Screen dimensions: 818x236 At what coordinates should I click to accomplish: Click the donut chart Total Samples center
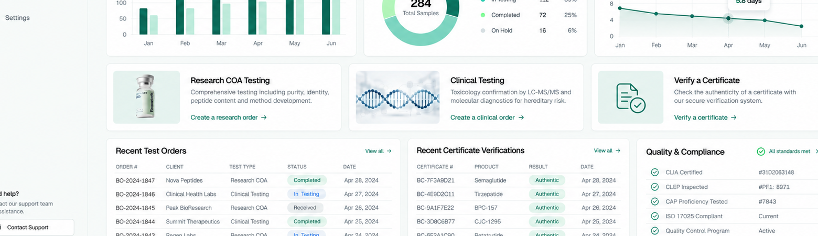421,8
